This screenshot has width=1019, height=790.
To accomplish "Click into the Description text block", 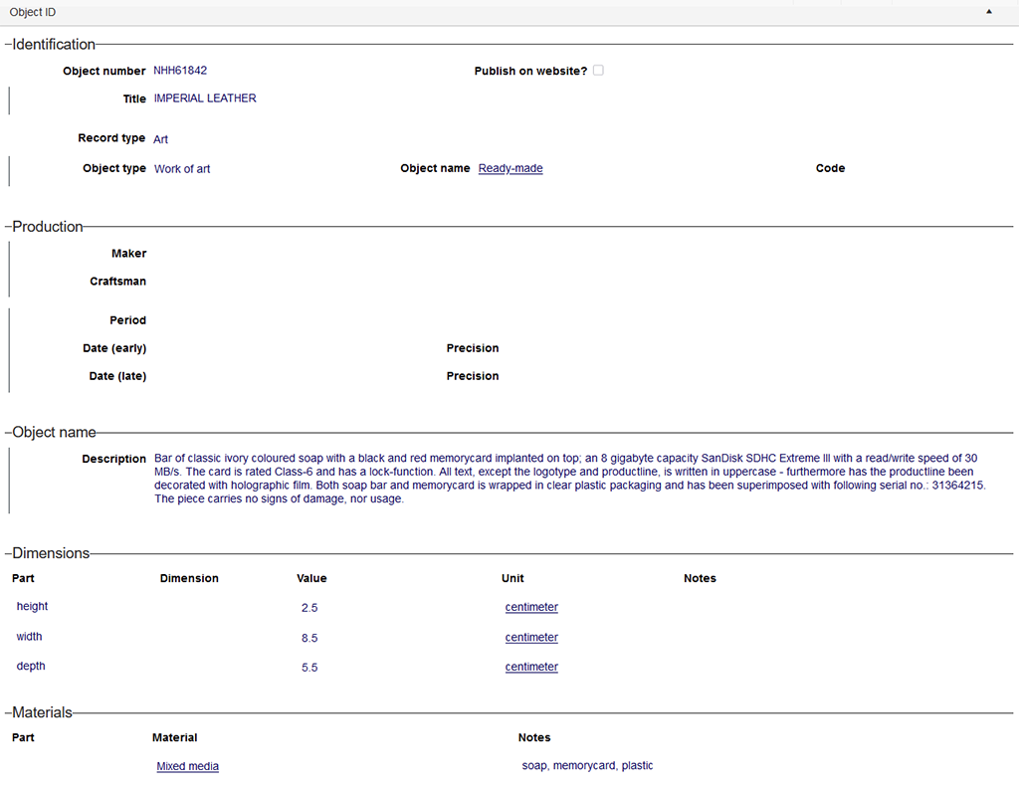I will tap(557, 479).
